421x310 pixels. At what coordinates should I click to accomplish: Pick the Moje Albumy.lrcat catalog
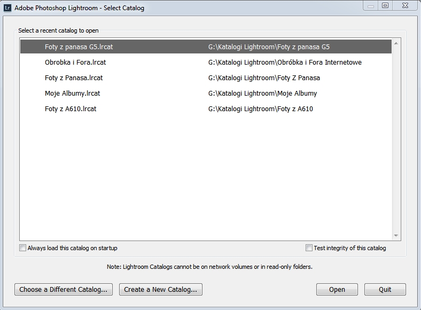pyautogui.click(x=73, y=94)
